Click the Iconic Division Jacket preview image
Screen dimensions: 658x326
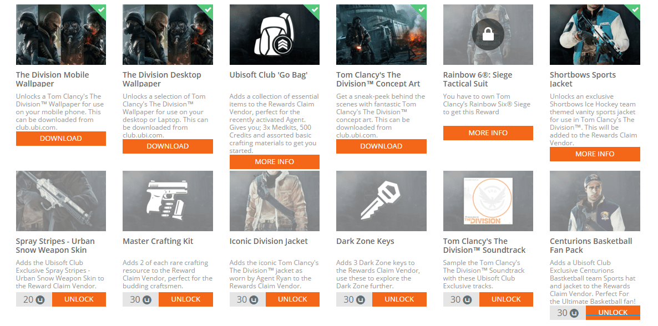pos(274,201)
